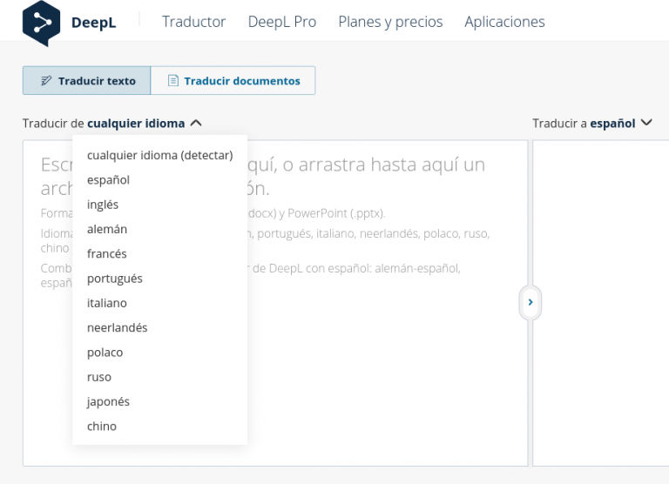Click the DeepL hexagon logo icon
This screenshot has height=484, width=669.
point(42,23)
